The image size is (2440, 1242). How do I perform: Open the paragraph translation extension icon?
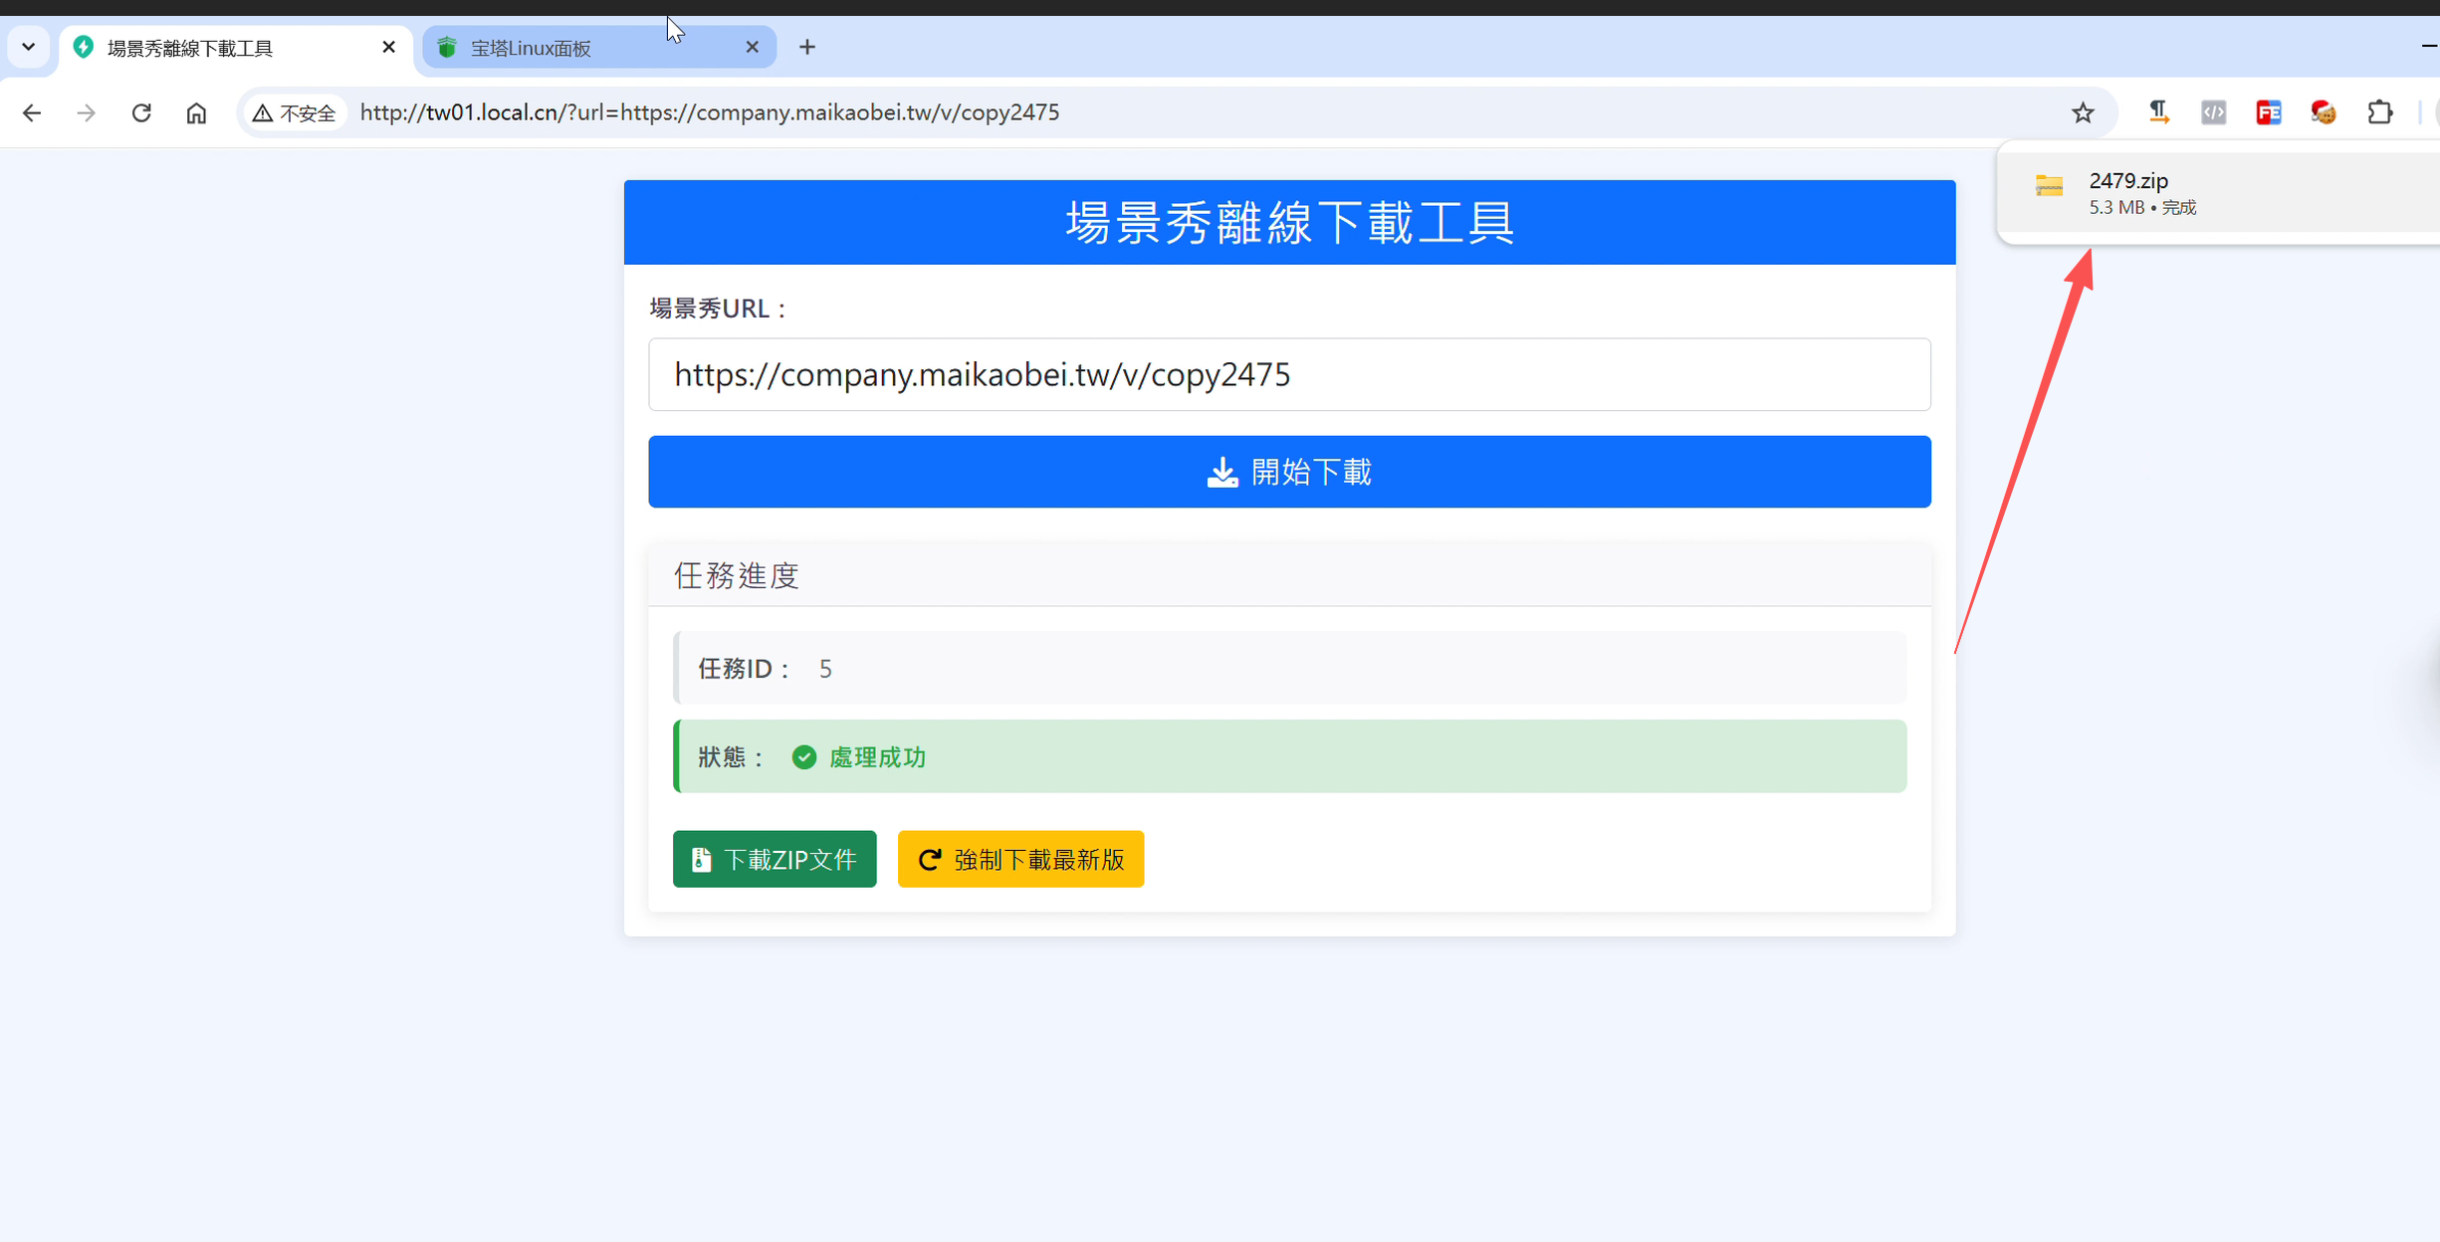pyautogui.click(x=2158, y=112)
